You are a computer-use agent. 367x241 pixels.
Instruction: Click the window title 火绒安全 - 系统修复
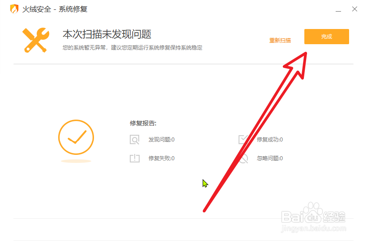tap(55, 9)
